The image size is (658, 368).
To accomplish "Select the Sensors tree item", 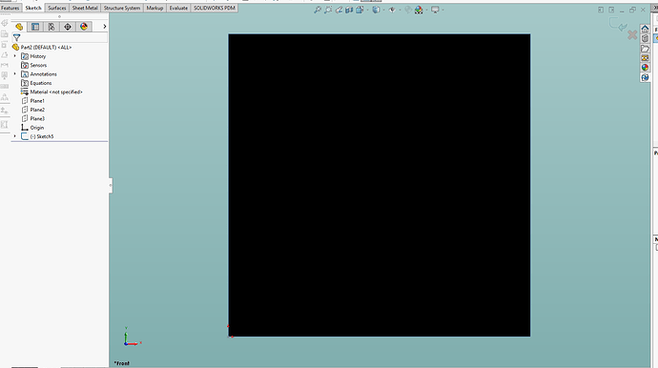I will coord(34,65).
